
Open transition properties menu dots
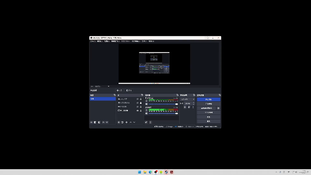pyautogui.click(x=193, y=107)
